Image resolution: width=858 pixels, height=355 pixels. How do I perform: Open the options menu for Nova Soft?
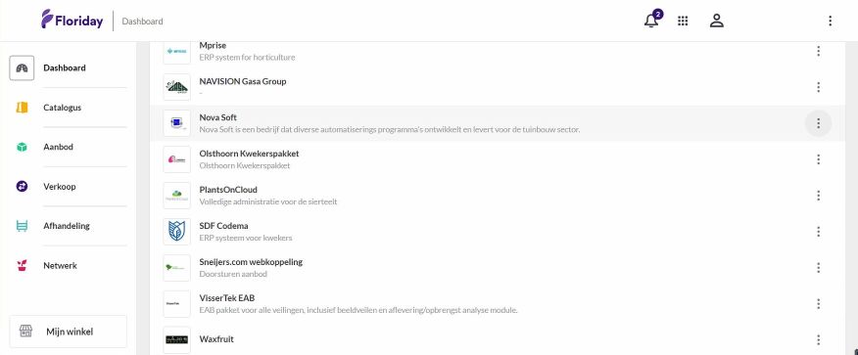tap(818, 123)
